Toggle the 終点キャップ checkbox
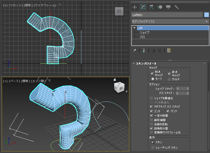This screenshot has height=153, width=210. tap(169, 74)
